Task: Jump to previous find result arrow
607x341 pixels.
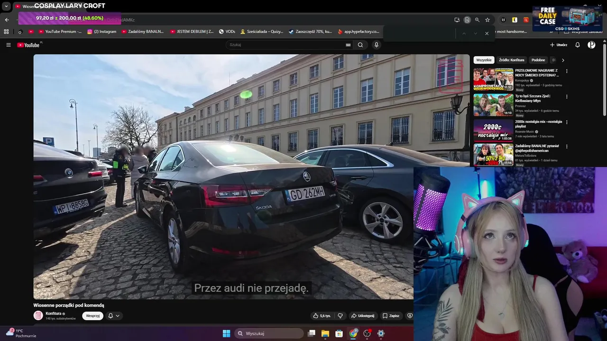Action: tap(464, 33)
